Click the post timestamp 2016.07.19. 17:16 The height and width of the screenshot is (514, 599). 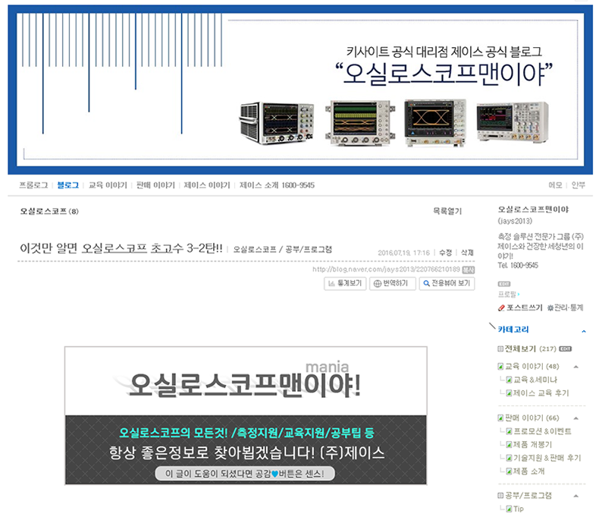coord(404,253)
